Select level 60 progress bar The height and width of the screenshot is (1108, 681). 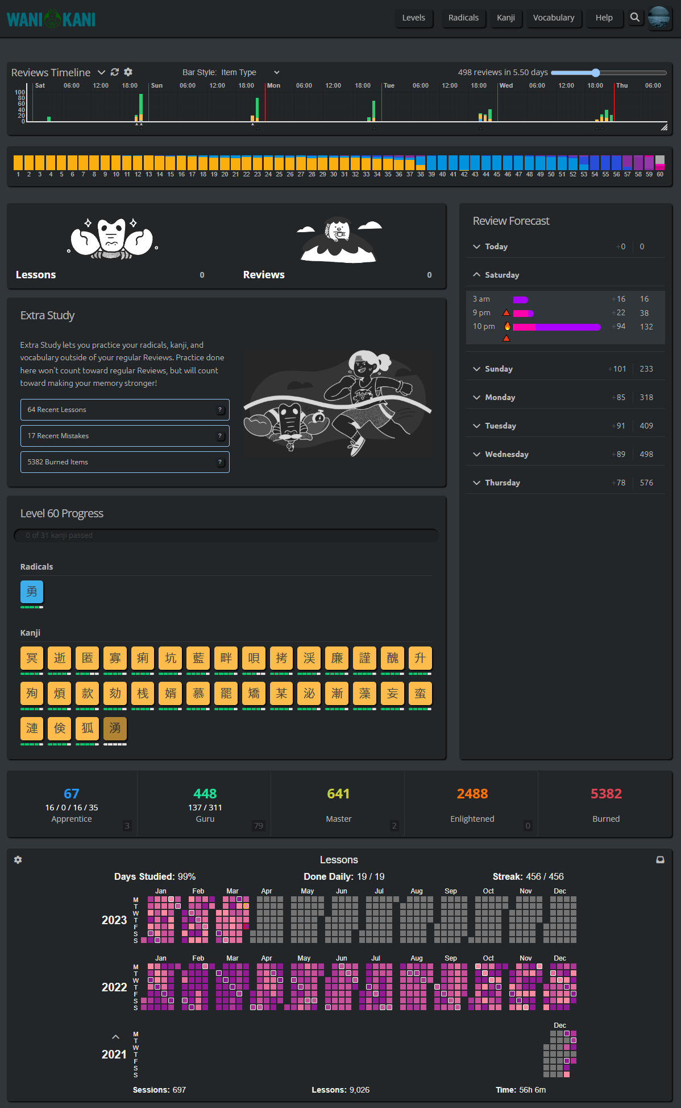(x=660, y=163)
